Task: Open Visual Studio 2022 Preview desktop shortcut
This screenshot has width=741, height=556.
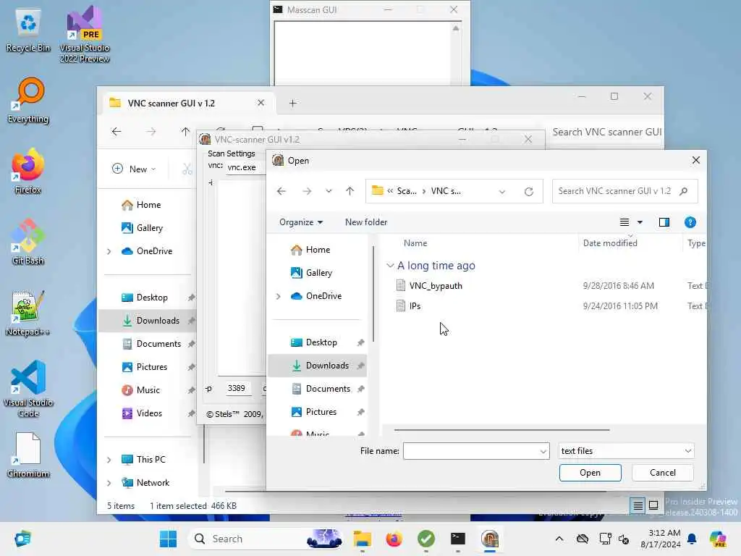Action: pos(85,34)
